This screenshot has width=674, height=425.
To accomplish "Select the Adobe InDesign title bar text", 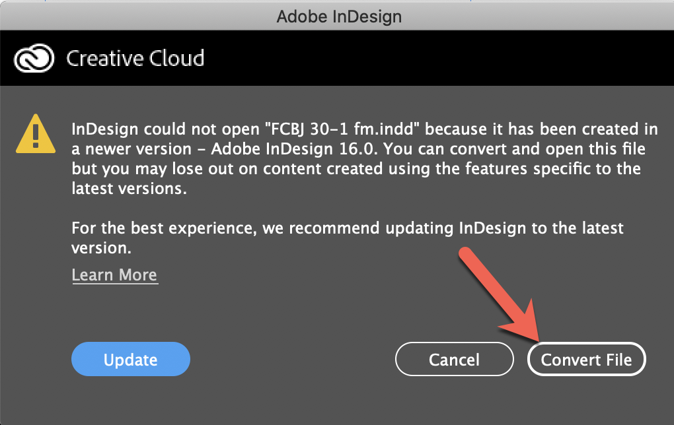I will (x=338, y=16).
